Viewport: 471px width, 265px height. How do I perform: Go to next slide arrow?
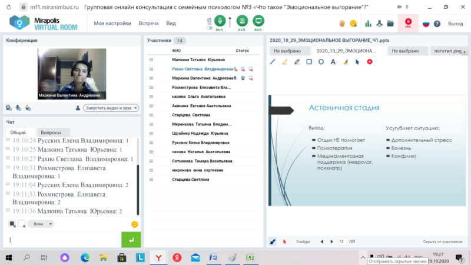(332, 241)
